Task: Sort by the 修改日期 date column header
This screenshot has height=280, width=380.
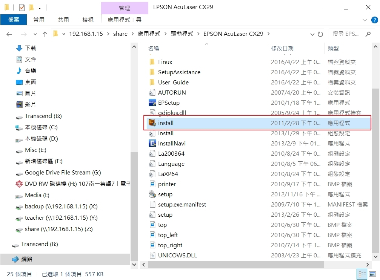Action: pyautogui.click(x=296, y=48)
